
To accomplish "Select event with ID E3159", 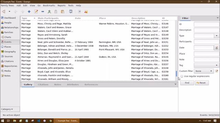I will (x=98, y=72).
